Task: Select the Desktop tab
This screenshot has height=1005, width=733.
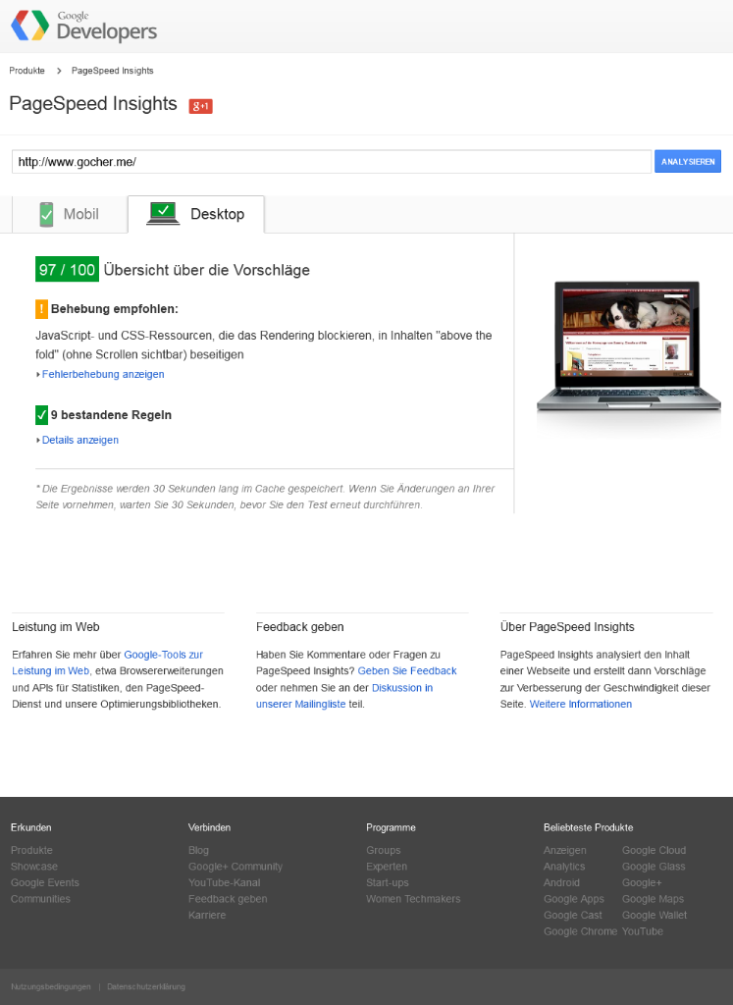Action: (x=196, y=214)
